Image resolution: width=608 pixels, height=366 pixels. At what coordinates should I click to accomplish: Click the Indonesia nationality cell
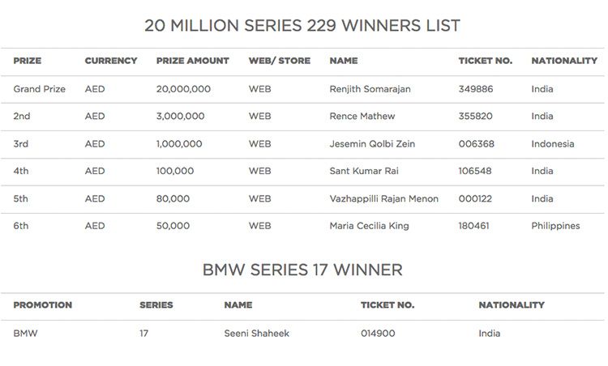pos(553,144)
